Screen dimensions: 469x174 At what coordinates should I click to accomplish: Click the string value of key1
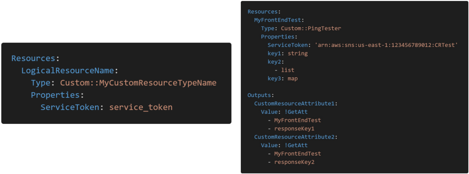(x=297, y=54)
